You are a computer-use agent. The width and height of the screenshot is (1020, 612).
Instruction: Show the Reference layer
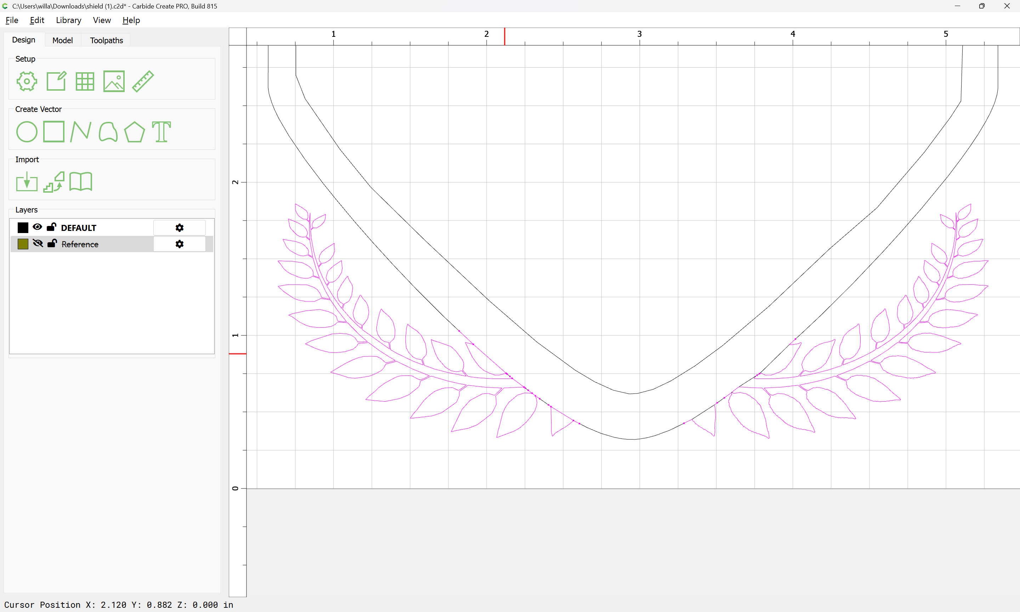pos(38,243)
